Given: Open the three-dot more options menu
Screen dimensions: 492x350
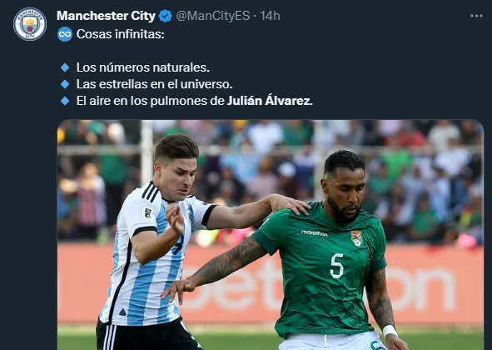Looking at the screenshot, I should pyautogui.click(x=476, y=16).
